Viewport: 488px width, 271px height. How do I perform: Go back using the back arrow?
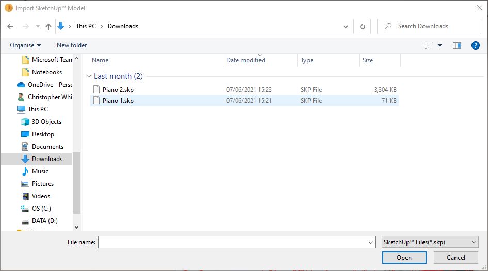pos(10,26)
